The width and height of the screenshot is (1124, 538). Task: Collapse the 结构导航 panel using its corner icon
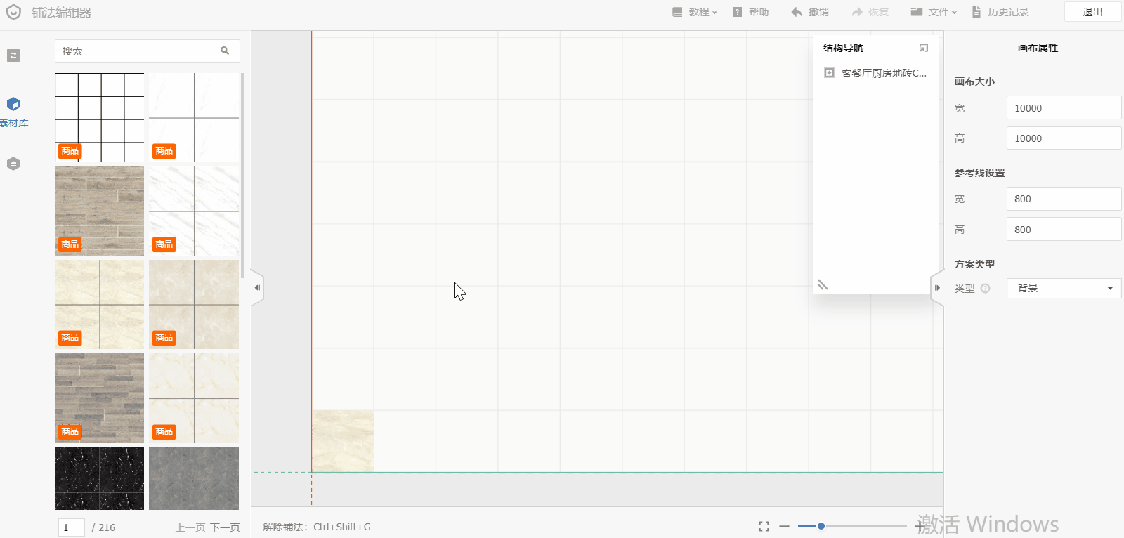[924, 48]
